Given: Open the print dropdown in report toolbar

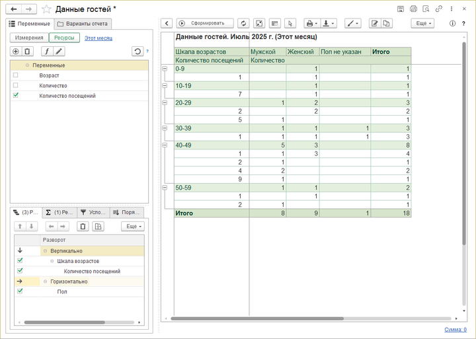Looking at the screenshot, I should pyautogui.click(x=313, y=23).
